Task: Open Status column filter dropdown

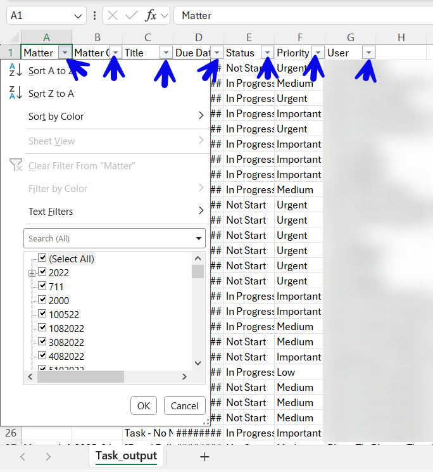Action: [267, 53]
